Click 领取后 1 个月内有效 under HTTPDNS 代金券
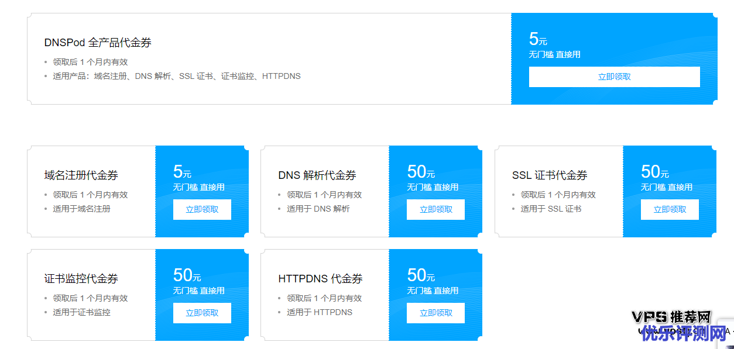734x349 pixels. 324,298
